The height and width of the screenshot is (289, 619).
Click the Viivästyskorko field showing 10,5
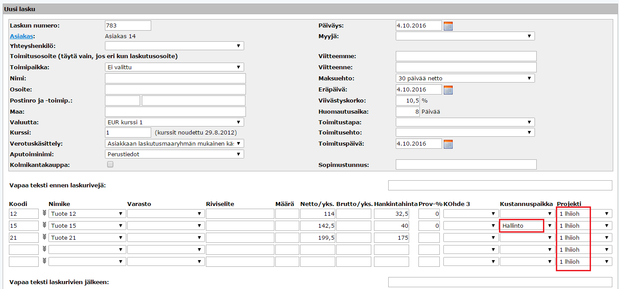click(408, 101)
